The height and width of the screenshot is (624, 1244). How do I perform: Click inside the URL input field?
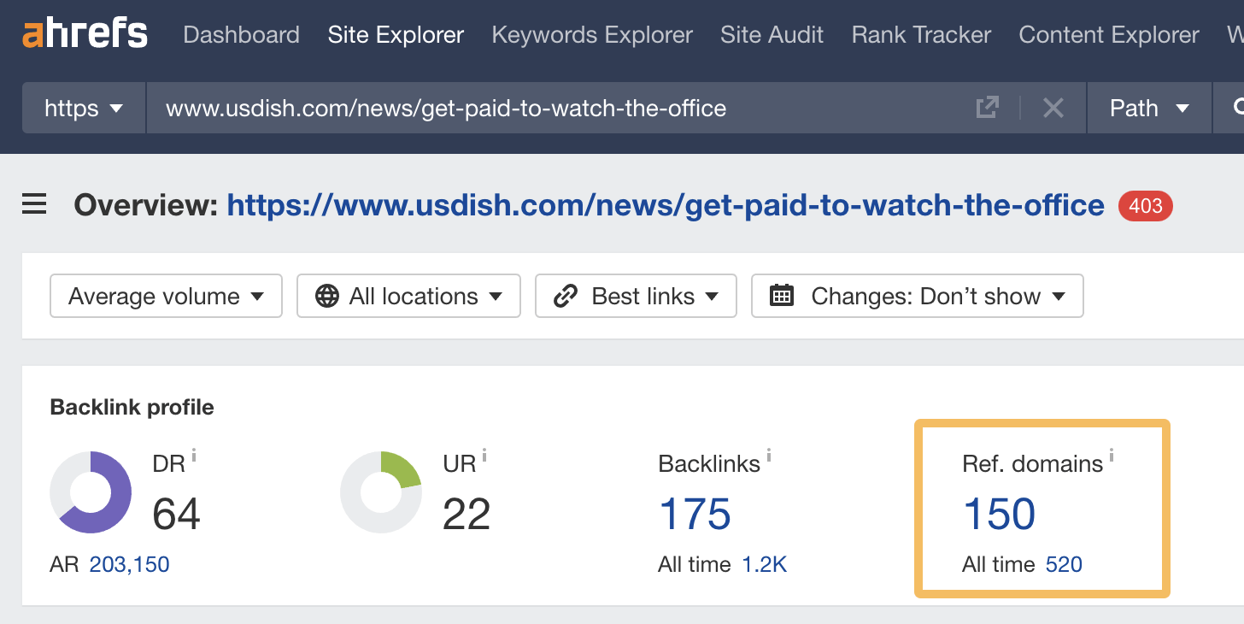tap(513, 108)
